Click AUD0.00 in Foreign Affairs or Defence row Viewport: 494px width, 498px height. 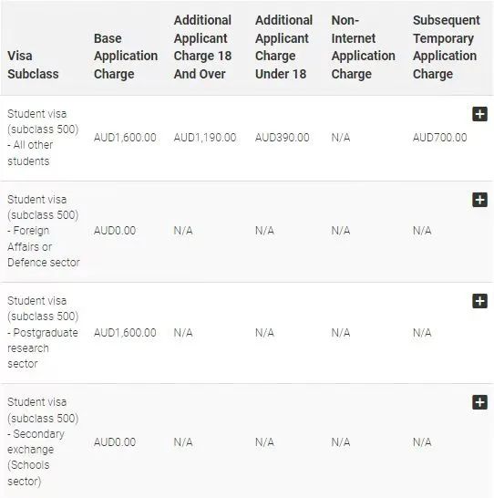[115, 231]
